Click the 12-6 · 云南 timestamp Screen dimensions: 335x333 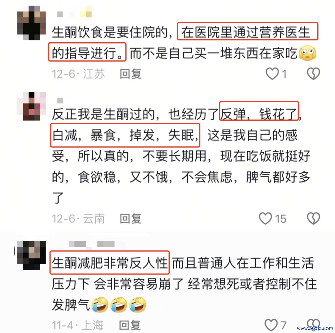coord(78,219)
